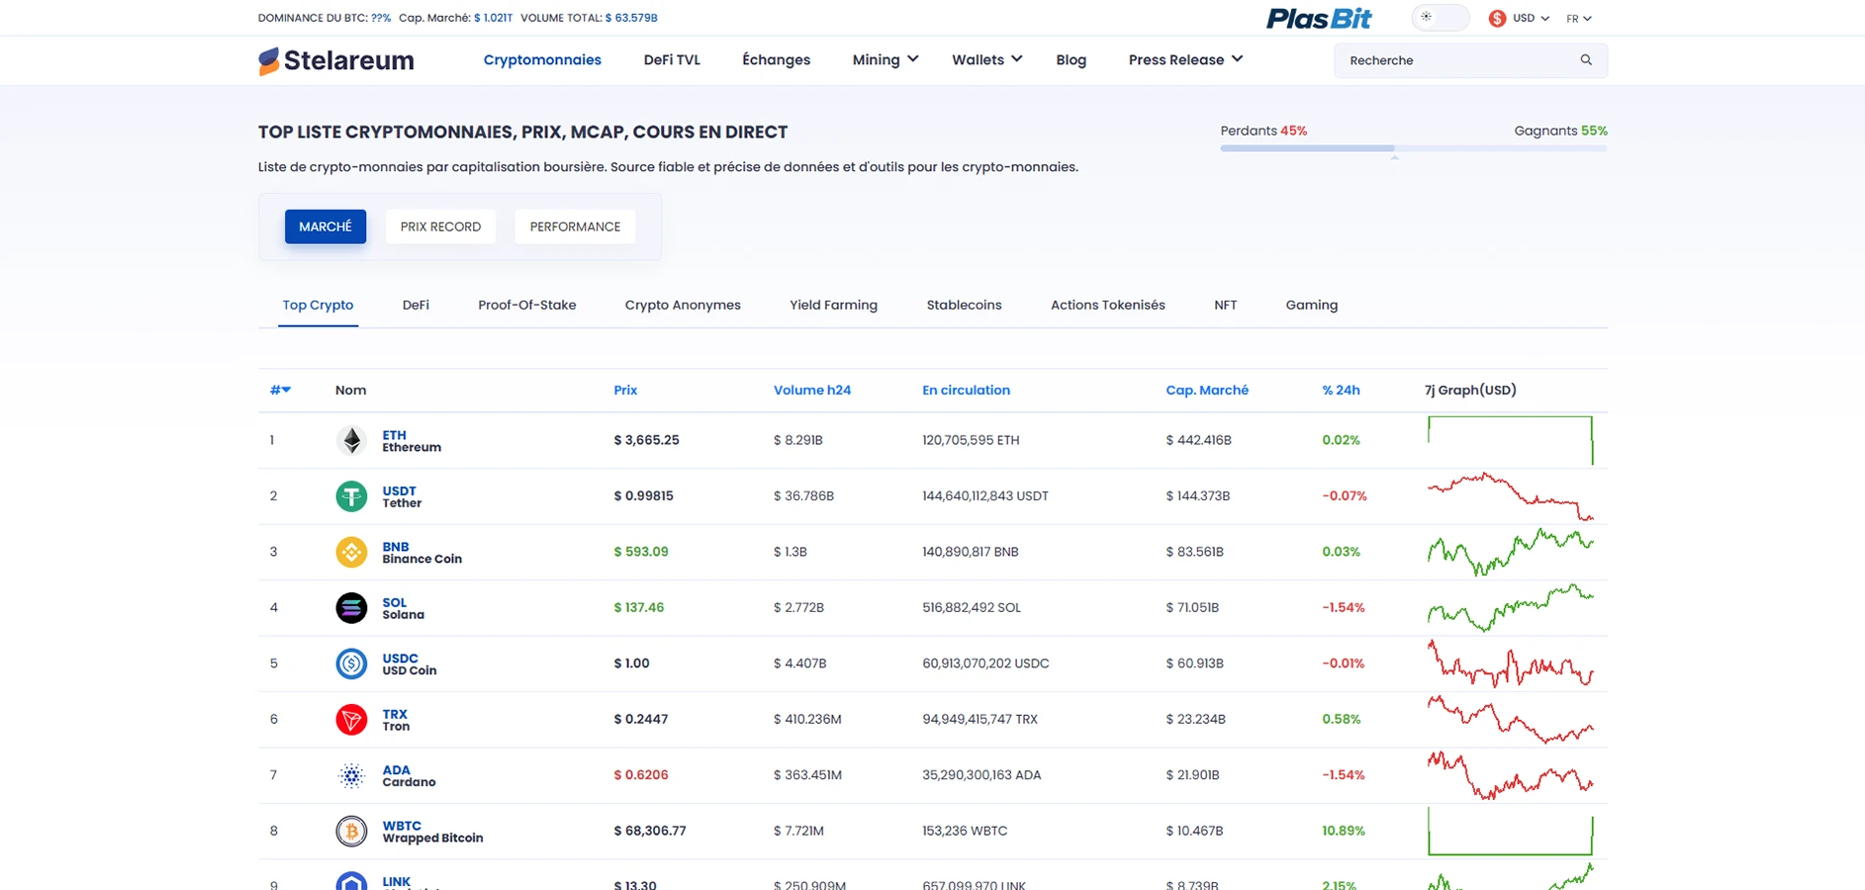Screen dimensions: 1865x890
Task: View Tether 7-day graph
Action: (1511, 495)
